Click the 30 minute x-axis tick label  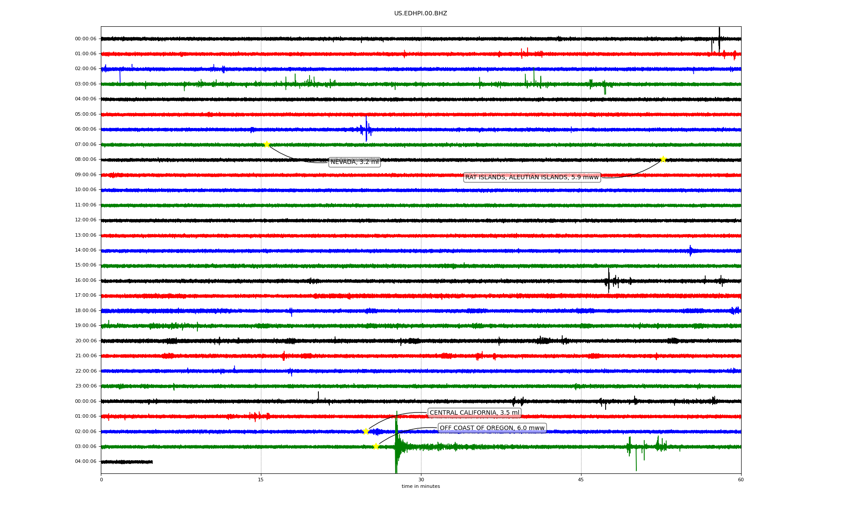421,480
